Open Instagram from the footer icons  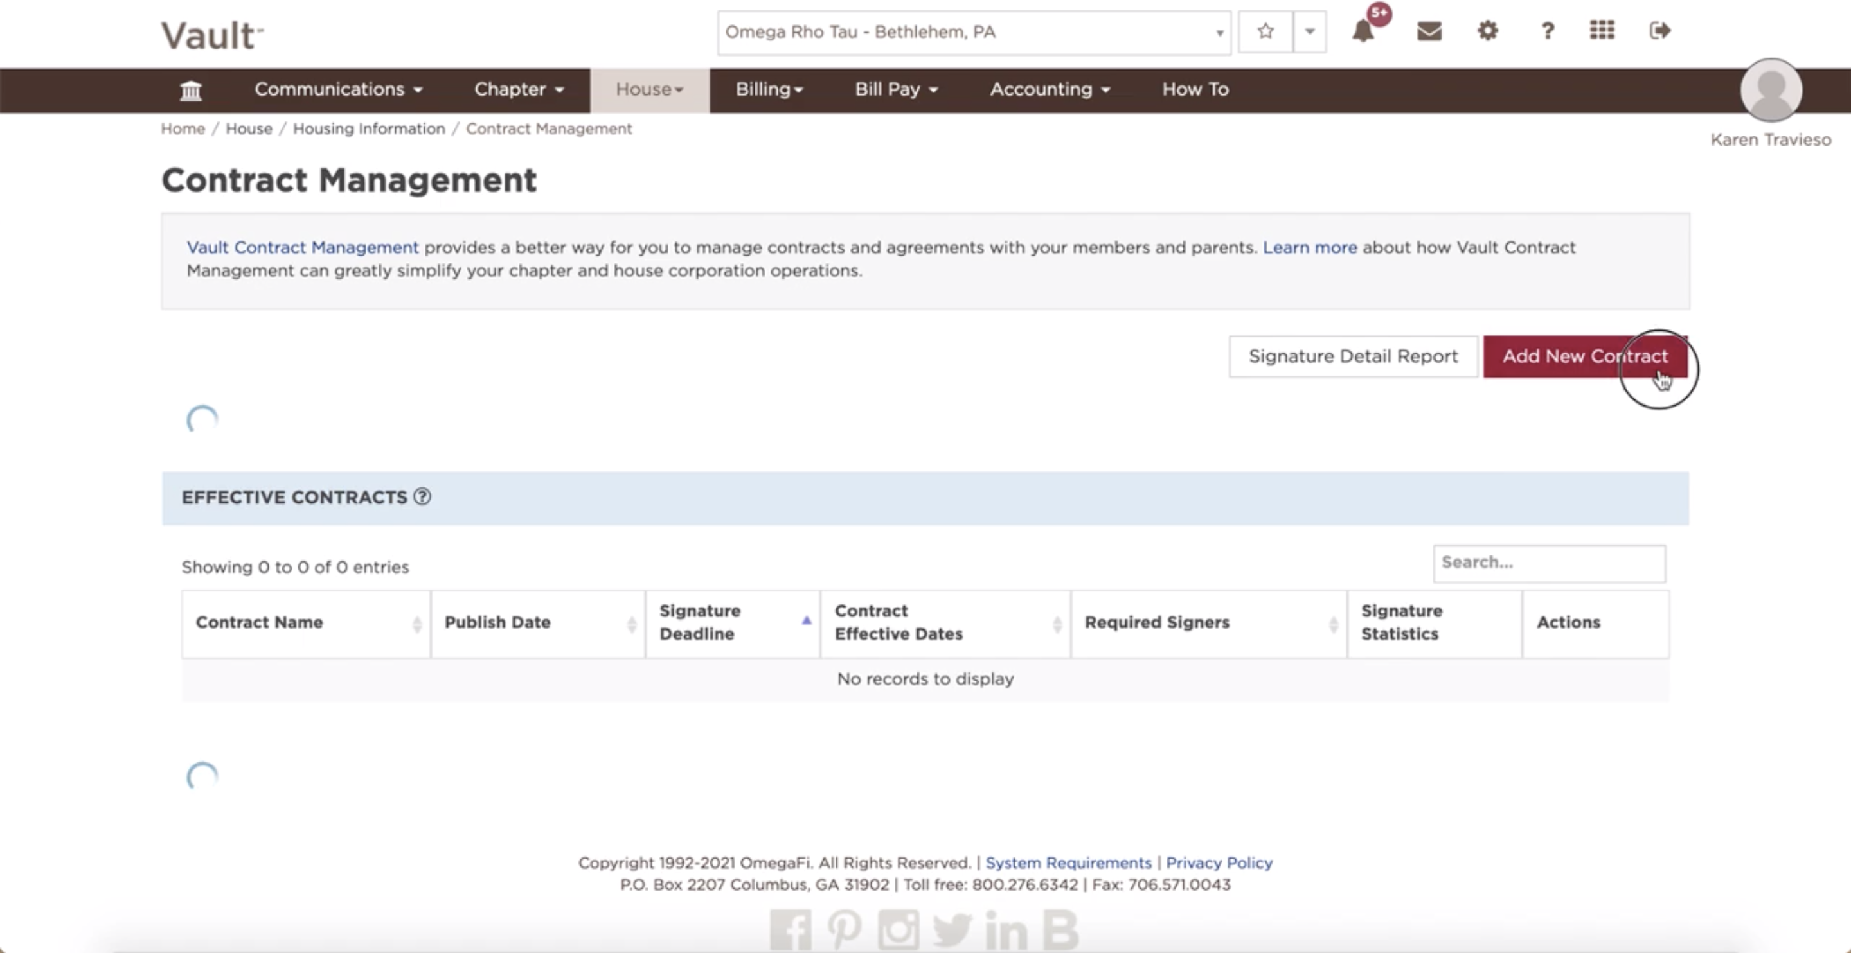point(899,929)
